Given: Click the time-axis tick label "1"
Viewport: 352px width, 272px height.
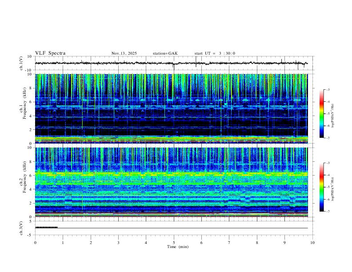Looking at the screenshot, I should pos(63,243).
